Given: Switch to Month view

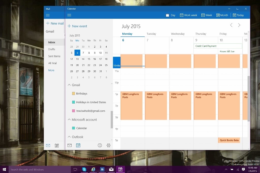Looking at the screenshot, I should pos(222,15).
